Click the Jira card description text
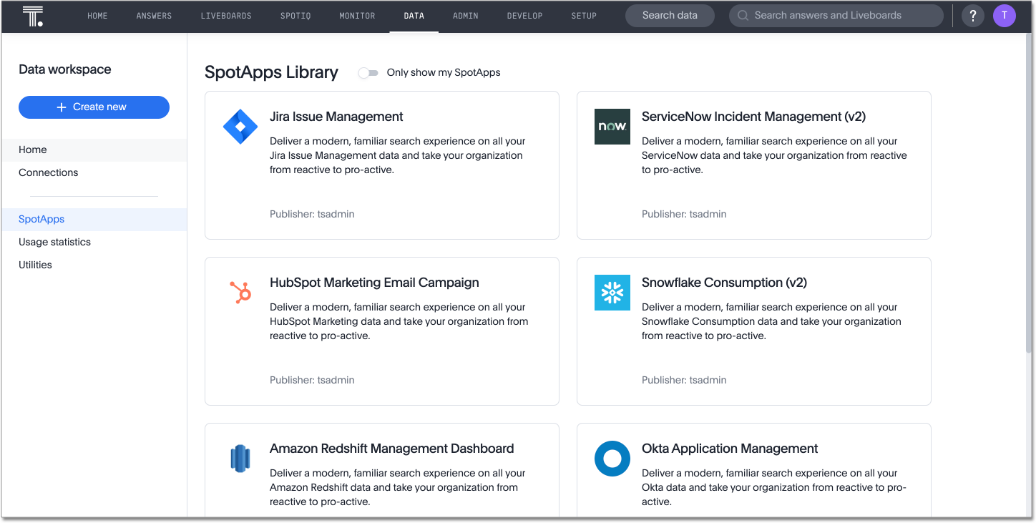This screenshot has height=523, width=1036. click(x=398, y=155)
